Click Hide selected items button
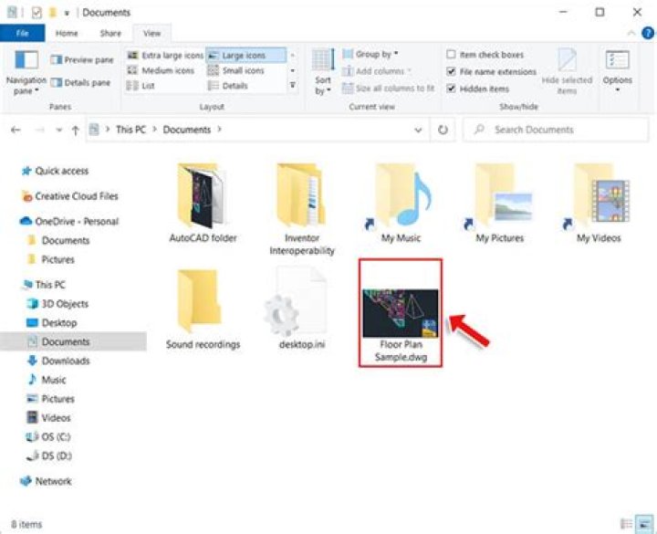Viewport: 657px width, 534px height. point(567,72)
